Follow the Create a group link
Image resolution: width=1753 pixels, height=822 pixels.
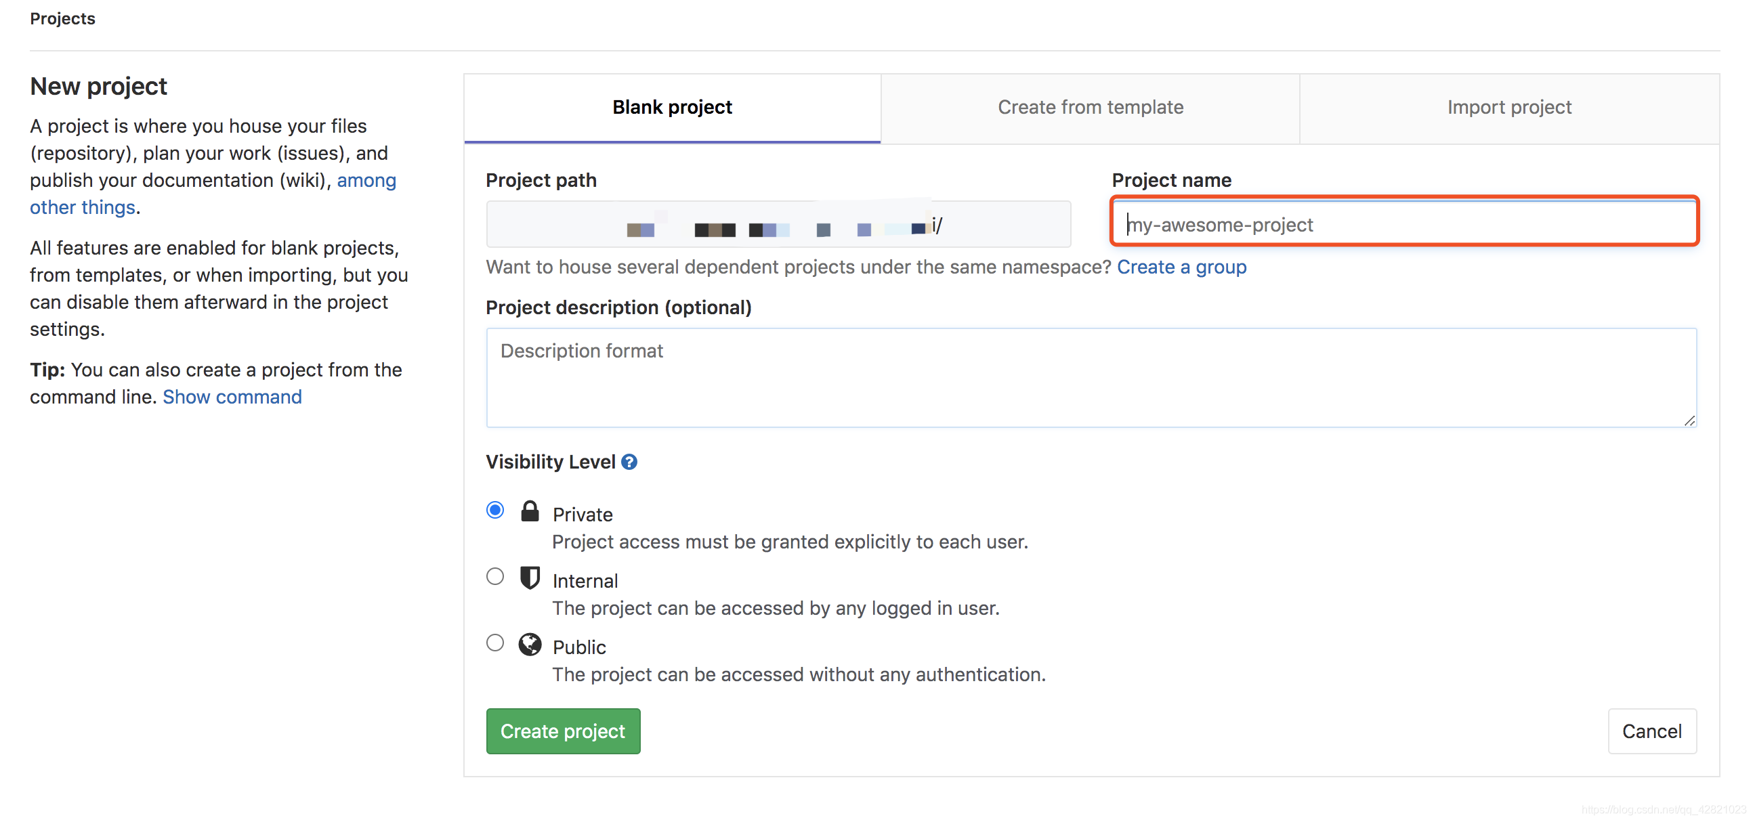coord(1181,267)
